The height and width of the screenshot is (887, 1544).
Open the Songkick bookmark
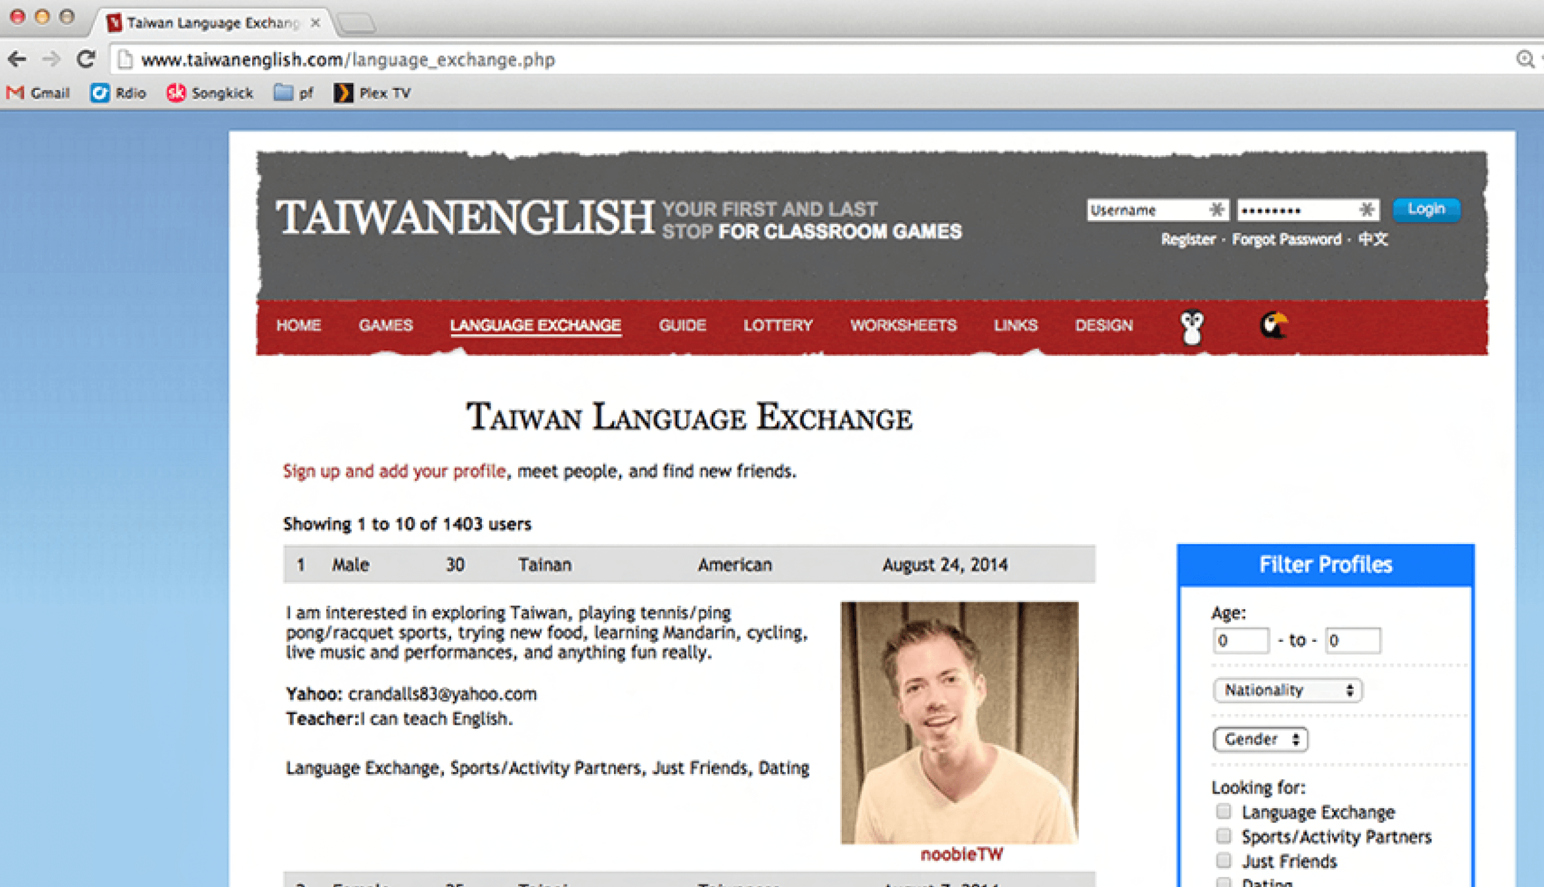(x=210, y=93)
